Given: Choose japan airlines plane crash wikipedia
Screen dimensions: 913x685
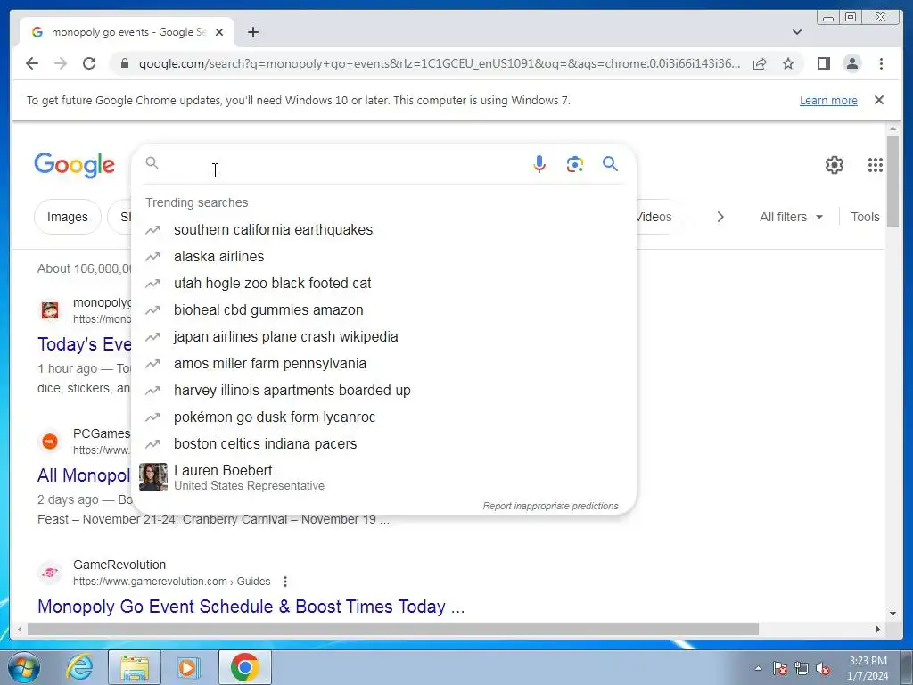Looking at the screenshot, I should pyautogui.click(x=383, y=336).
